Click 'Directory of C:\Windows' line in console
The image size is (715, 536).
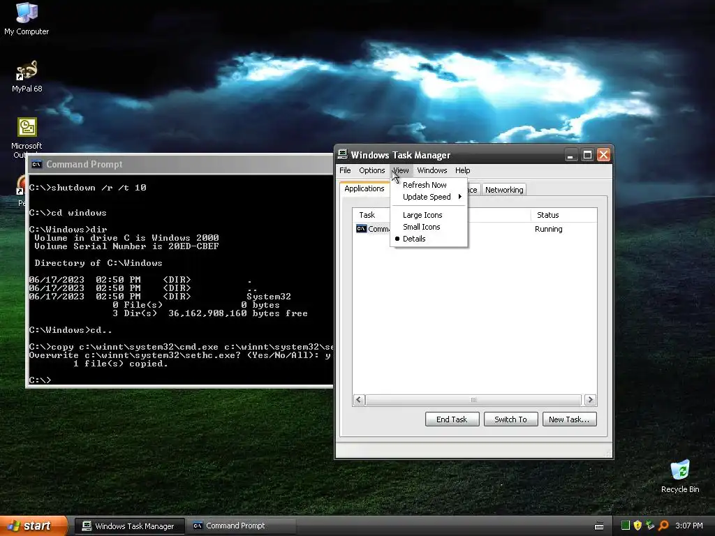tap(98, 263)
